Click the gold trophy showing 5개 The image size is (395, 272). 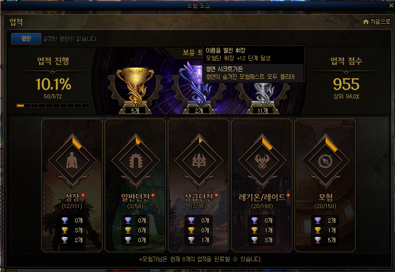[135, 87]
